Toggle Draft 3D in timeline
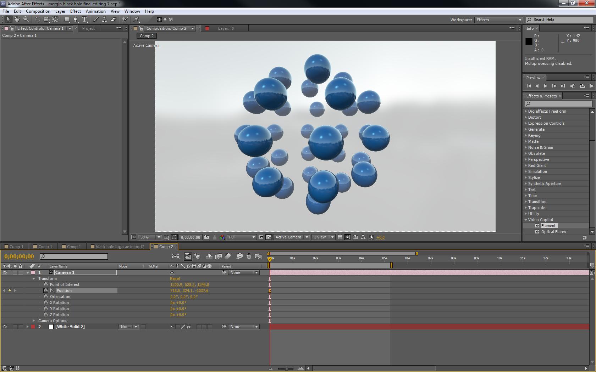 [x=198, y=256]
